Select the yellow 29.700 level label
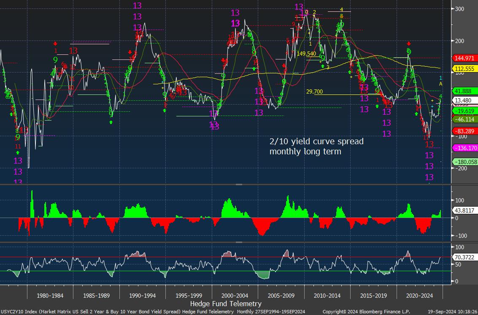The width and height of the screenshot is (478, 315). click(315, 92)
